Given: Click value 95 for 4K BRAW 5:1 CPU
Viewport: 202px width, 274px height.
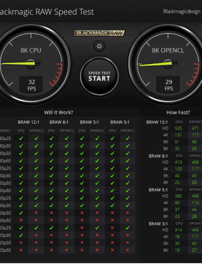Looking at the screenshot, I should coord(177,203).
